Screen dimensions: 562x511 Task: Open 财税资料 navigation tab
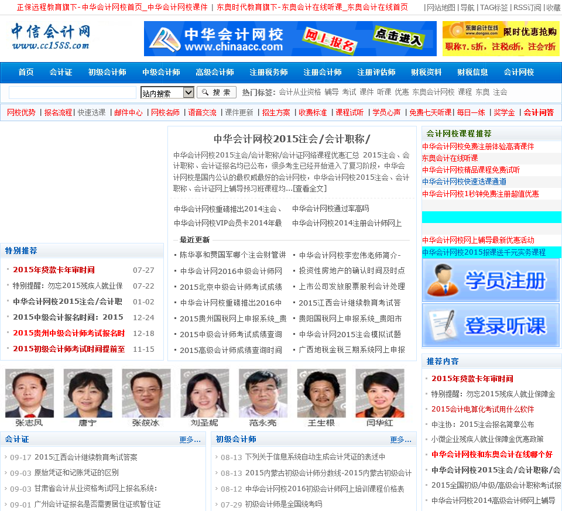[426, 73]
